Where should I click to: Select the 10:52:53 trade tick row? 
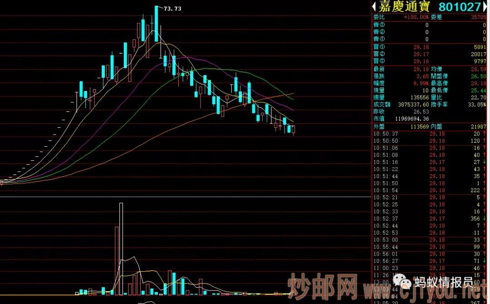click(430, 233)
